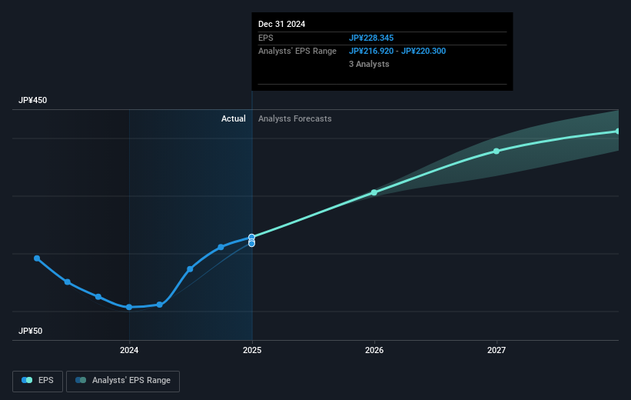The width and height of the screenshot is (631, 400).
Task: Click the Analysts' EPS Range legend swatch
Action: pos(81,380)
